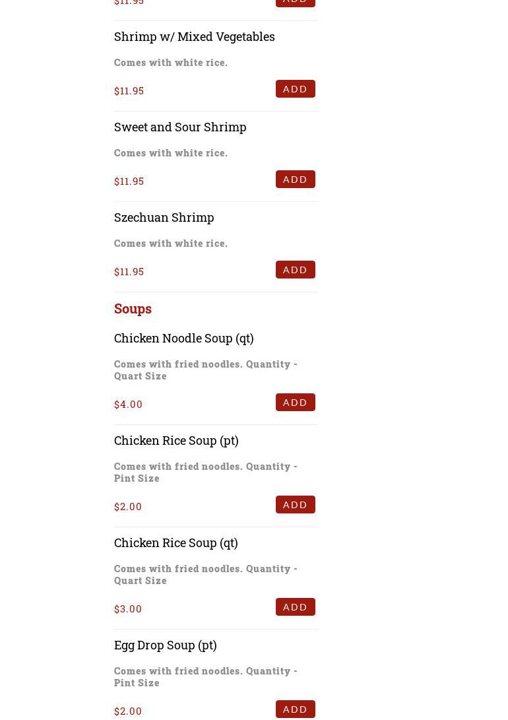Click the Szechuan Shrimp item name

pos(164,218)
